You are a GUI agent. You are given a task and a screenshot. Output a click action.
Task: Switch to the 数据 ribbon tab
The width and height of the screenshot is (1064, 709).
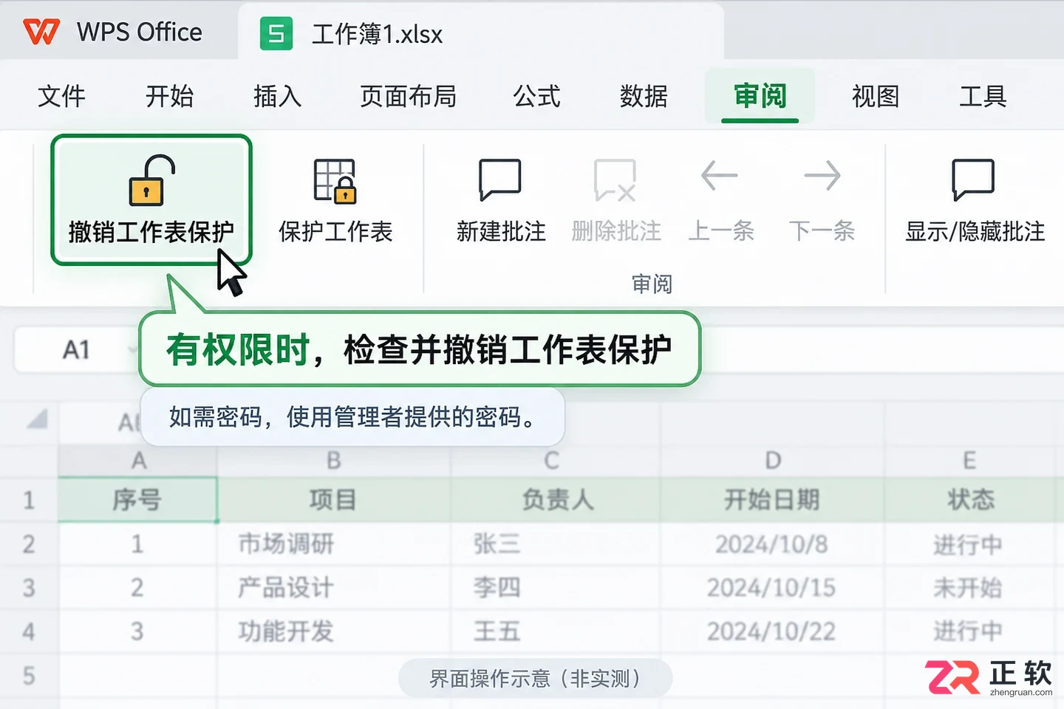tap(644, 96)
